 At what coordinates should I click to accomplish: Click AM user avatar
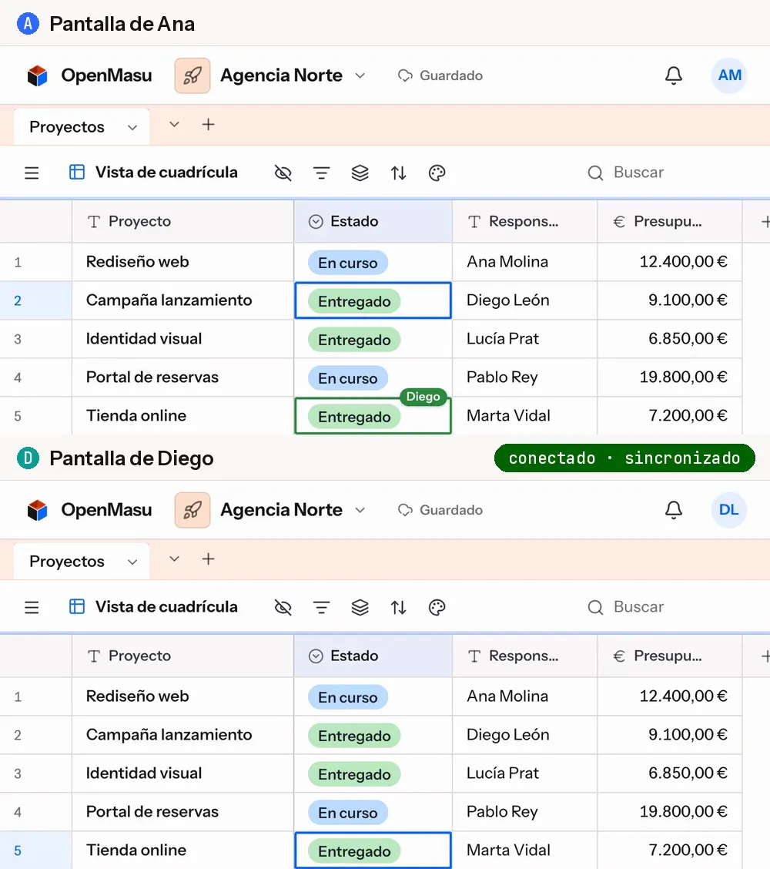(729, 75)
